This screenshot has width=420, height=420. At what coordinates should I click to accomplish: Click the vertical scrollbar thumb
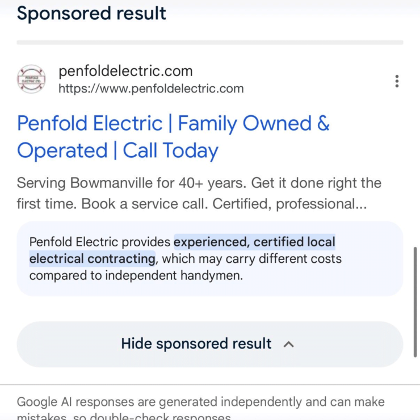415,302
